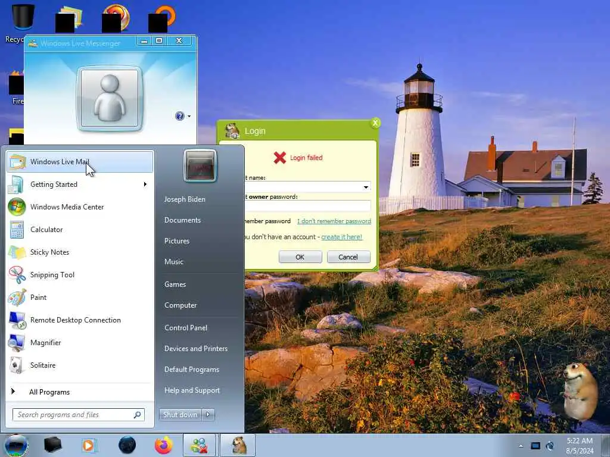Minimize the Windows Live Messenger window

point(144,41)
